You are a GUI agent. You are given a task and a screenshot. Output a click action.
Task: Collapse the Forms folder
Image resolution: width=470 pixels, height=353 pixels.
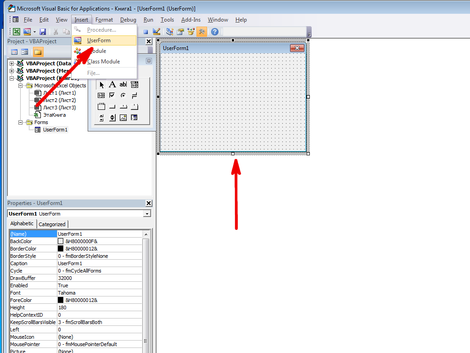click(20, 122)
